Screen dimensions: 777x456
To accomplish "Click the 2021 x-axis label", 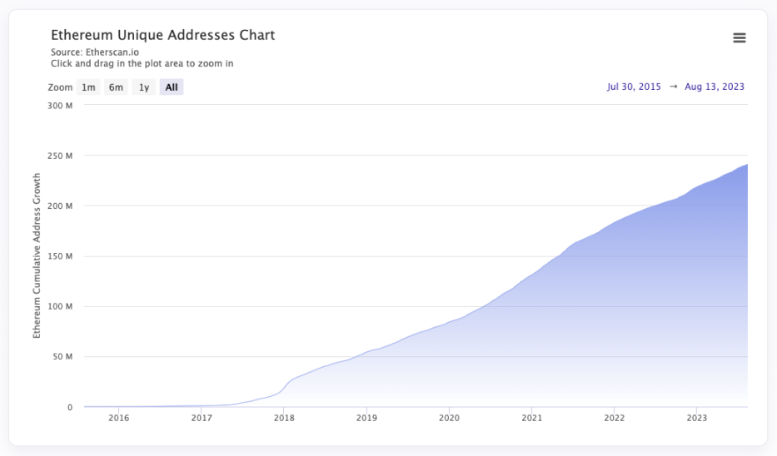I will pos(532,419).
